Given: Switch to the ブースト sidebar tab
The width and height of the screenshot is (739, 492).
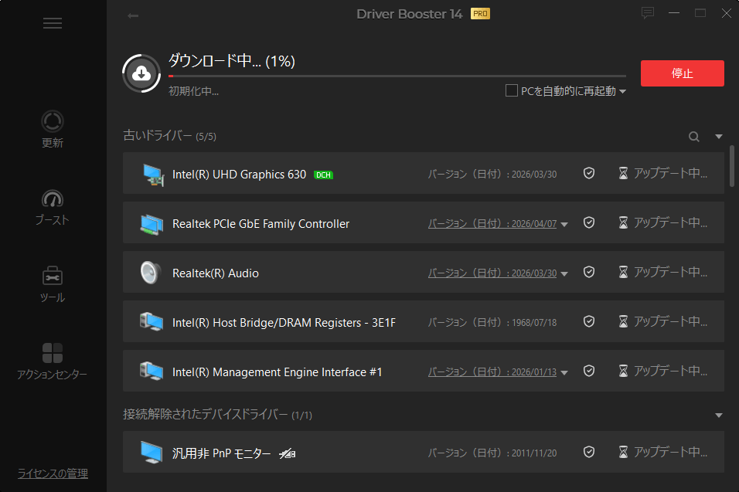Looking at the screenshot, I should (x=53, y=207).
